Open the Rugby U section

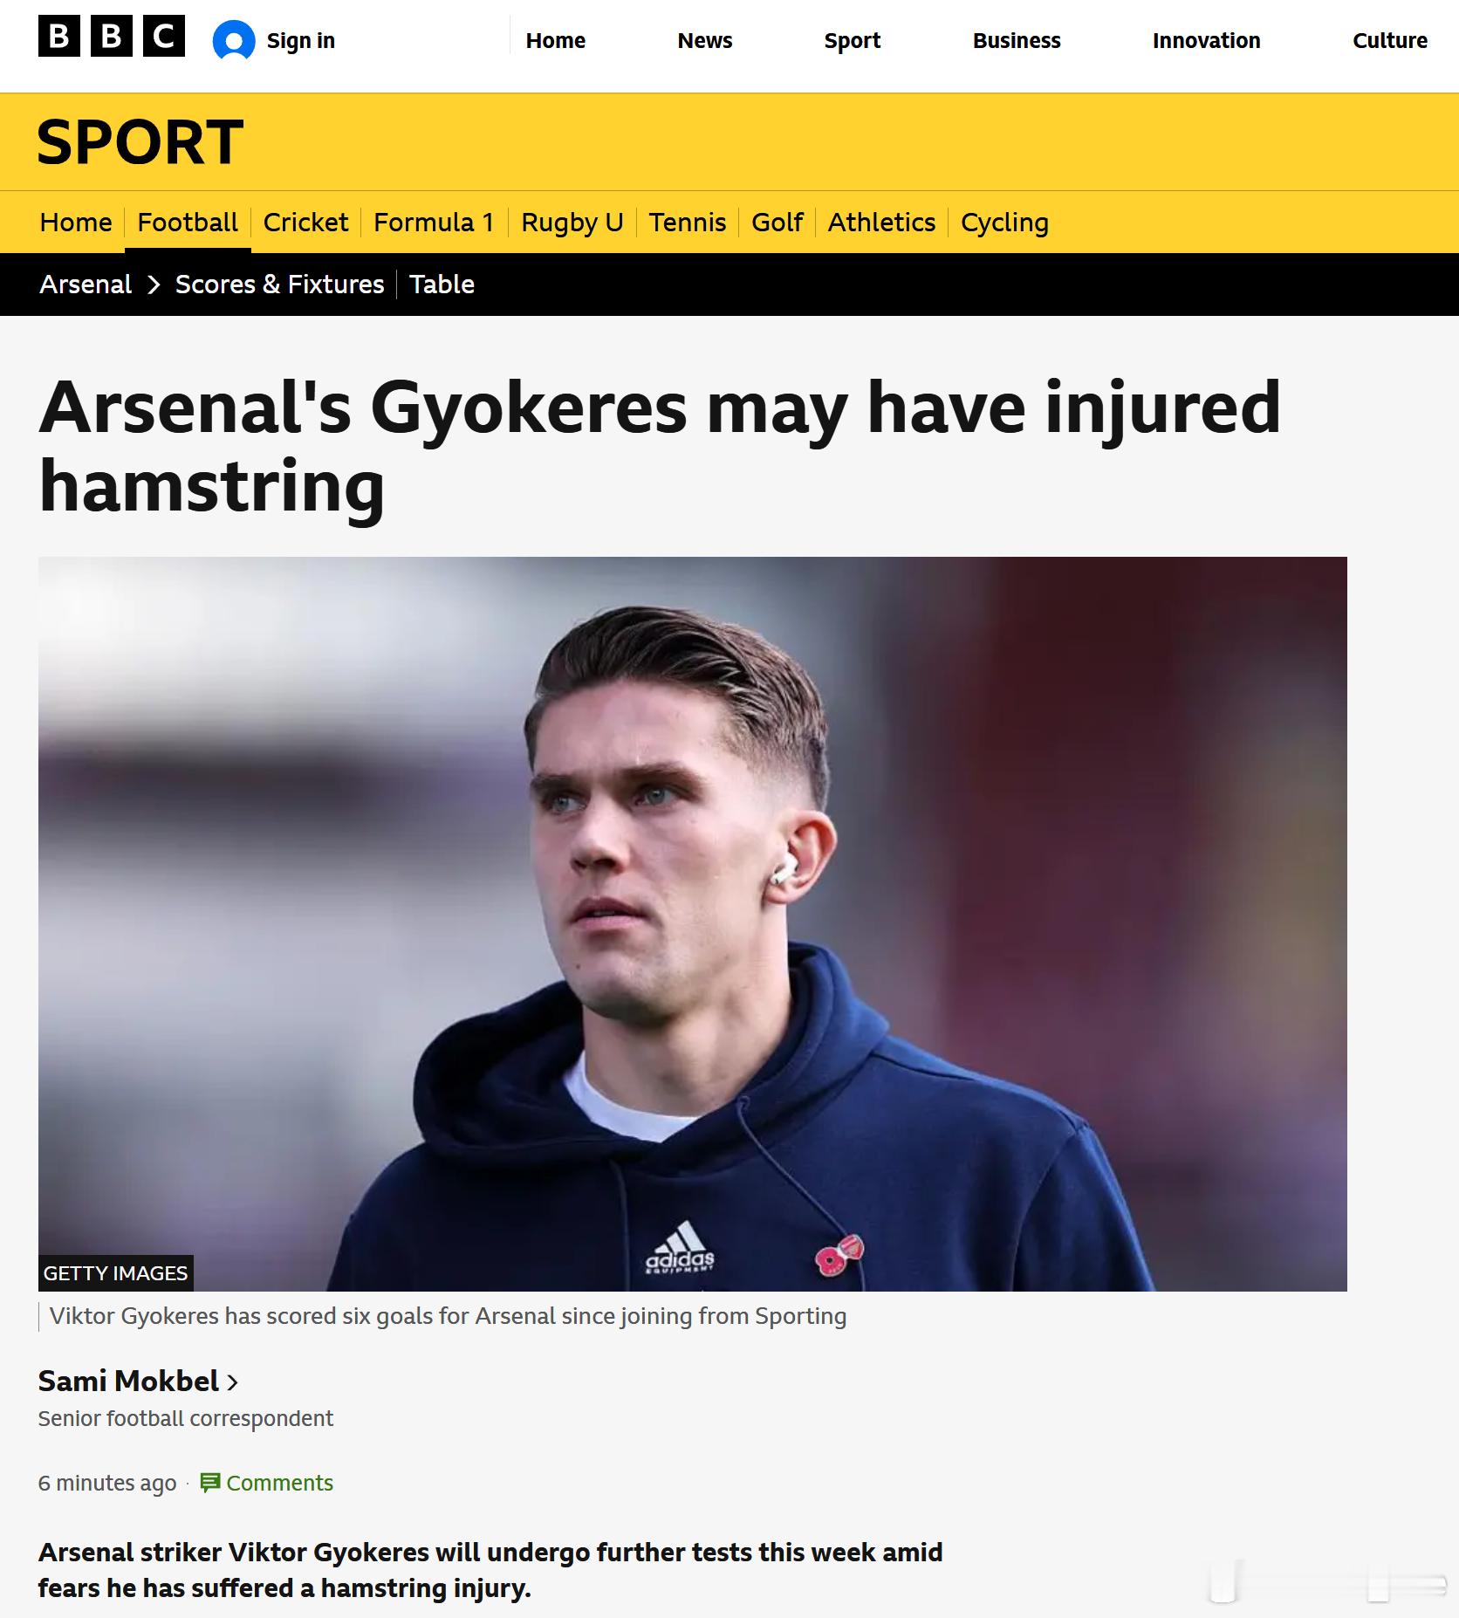(572, 223)
